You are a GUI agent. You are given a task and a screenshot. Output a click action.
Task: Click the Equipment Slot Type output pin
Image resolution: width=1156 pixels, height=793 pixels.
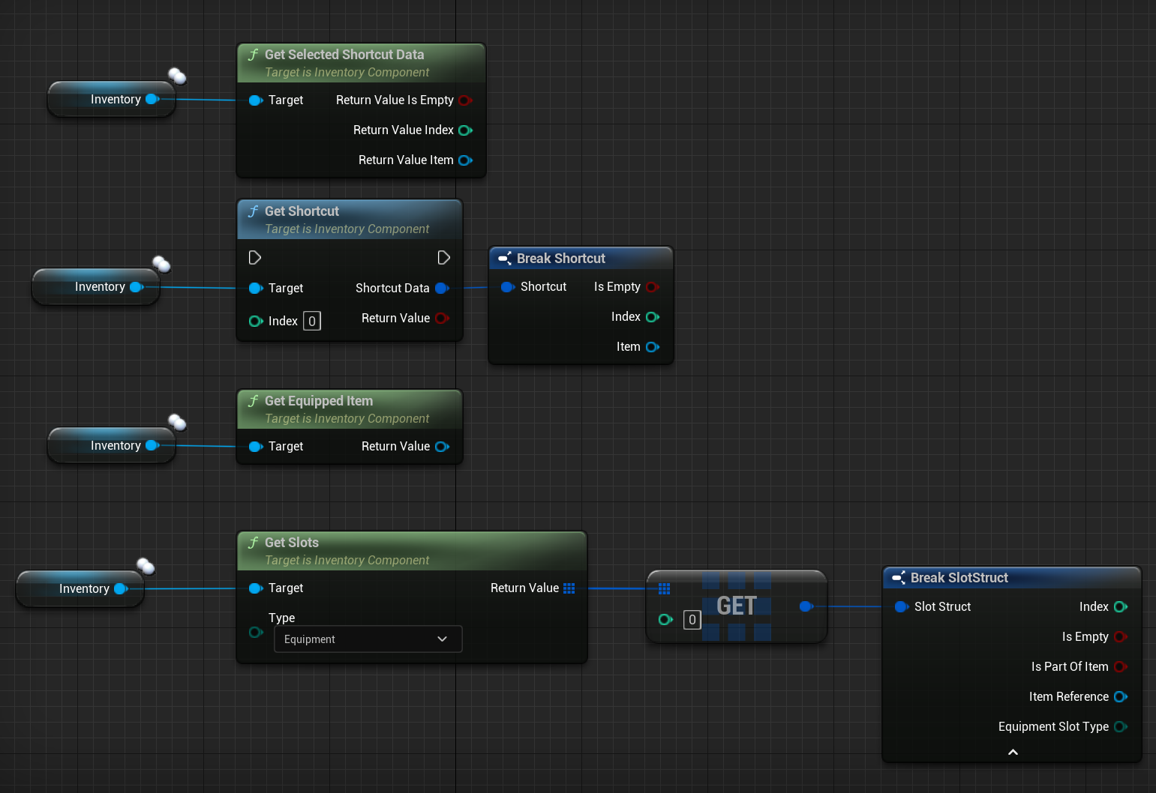1121,727
